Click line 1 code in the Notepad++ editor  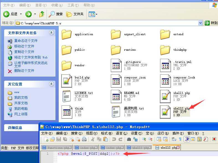pyautogui.click(x=89, y=154)
